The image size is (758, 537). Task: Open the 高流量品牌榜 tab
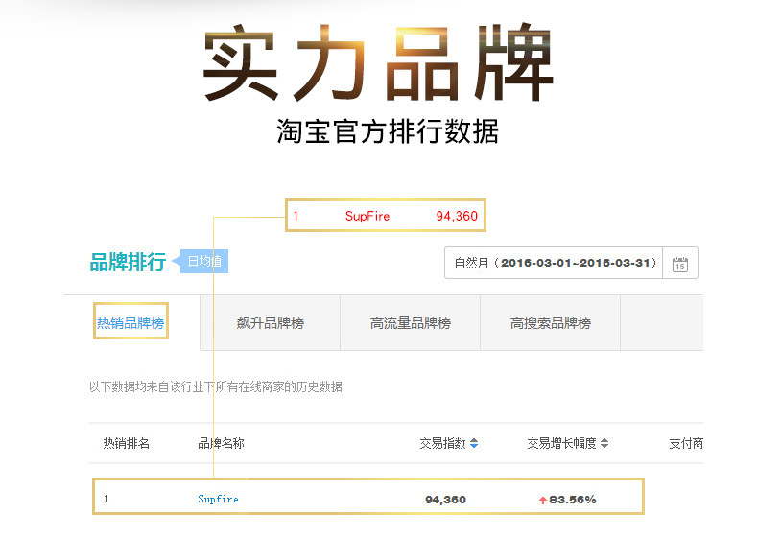click(411, 323)
